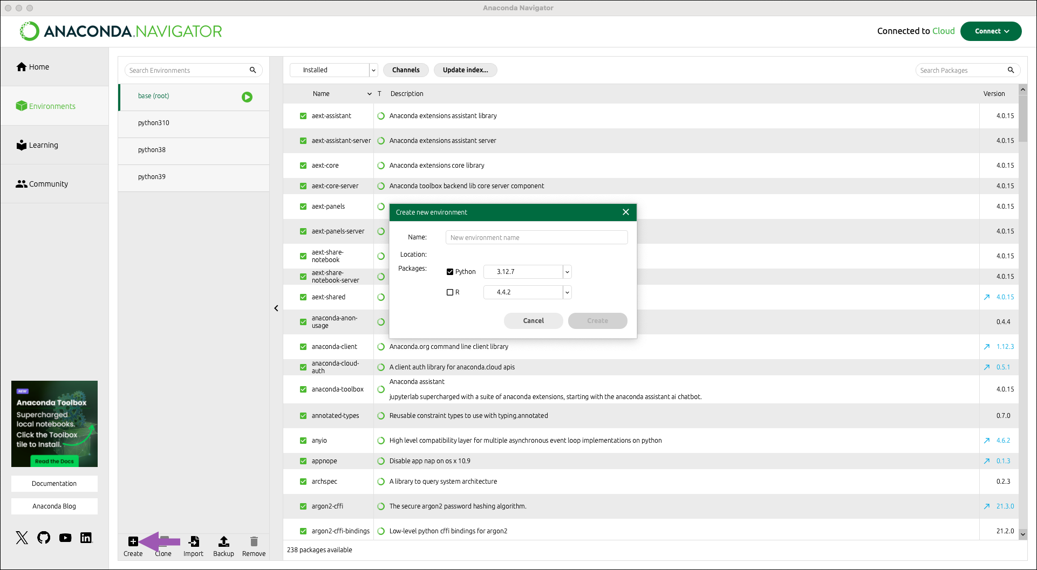Open the Anaconda Blog link button

coord(54,506)
